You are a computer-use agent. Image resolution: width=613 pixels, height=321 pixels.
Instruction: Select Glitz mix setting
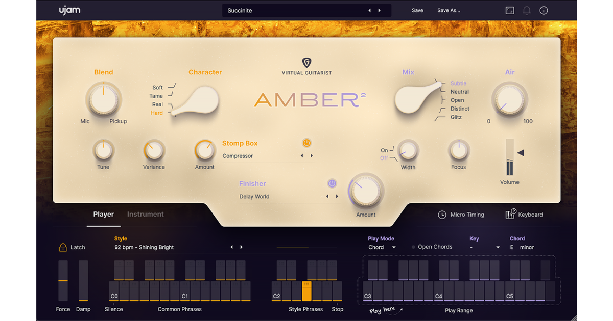(456, 117)
